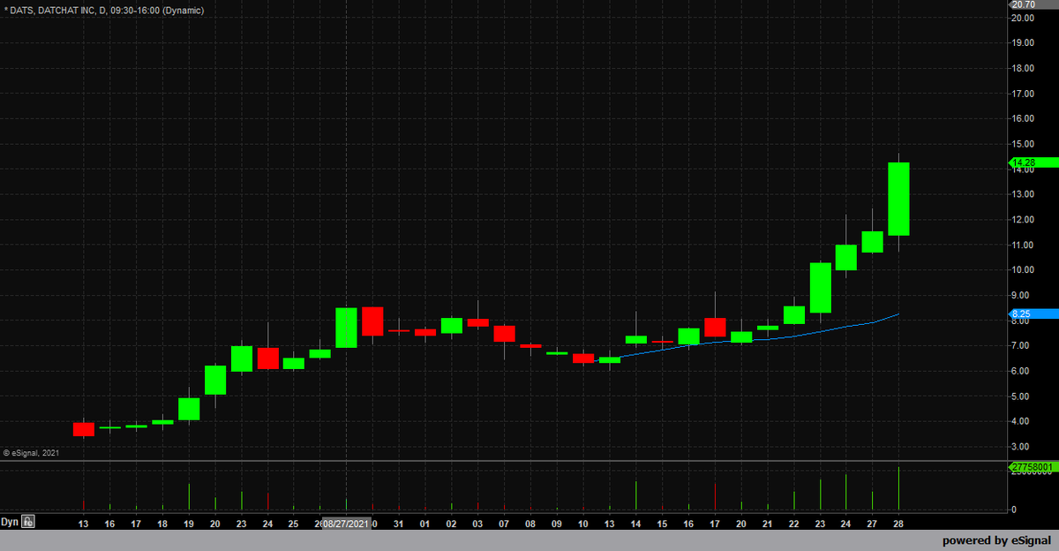Click the 08 date label on time axis

(x=529, y=524)
